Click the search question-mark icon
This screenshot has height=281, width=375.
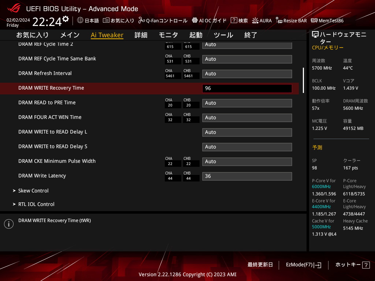(x=234, y=20)
